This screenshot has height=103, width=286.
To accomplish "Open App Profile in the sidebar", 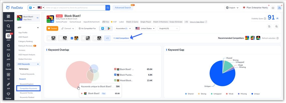I will [23, 32].
